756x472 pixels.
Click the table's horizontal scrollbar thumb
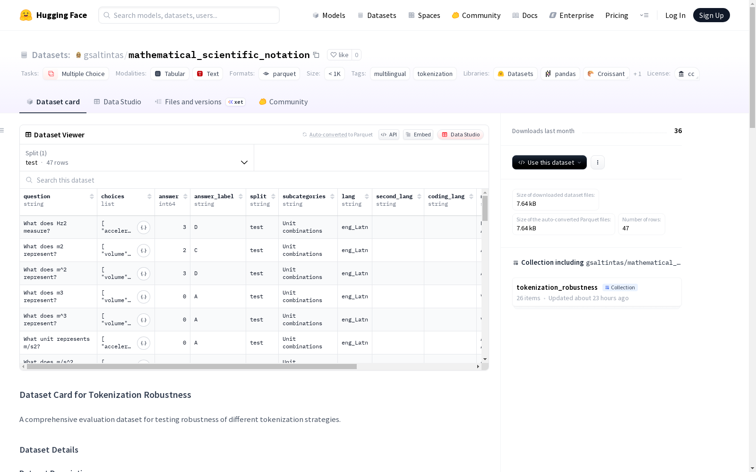pos(191,366)
